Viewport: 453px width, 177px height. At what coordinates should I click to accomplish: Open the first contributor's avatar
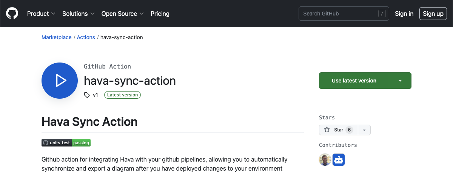(x=325, y=160)
